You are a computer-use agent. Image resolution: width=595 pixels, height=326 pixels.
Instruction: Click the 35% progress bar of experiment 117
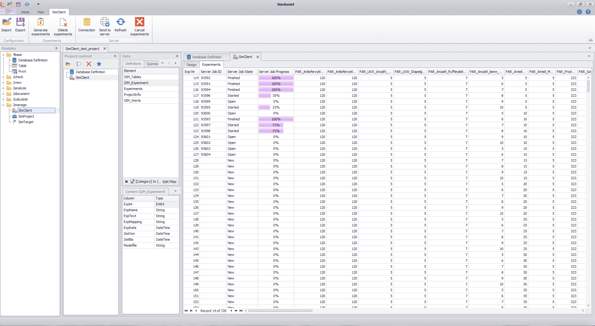tap(276, 96)
